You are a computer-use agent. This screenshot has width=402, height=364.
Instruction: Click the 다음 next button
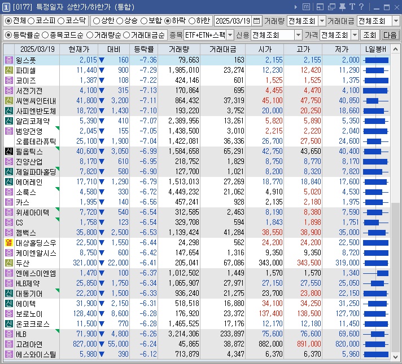(x=390, y=35)
